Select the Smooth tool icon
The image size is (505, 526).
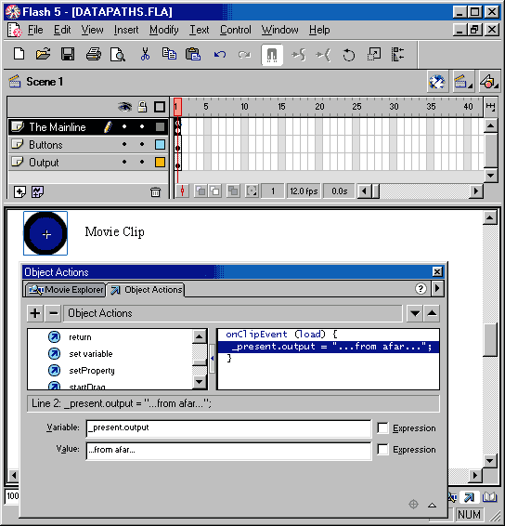(298, 55)
